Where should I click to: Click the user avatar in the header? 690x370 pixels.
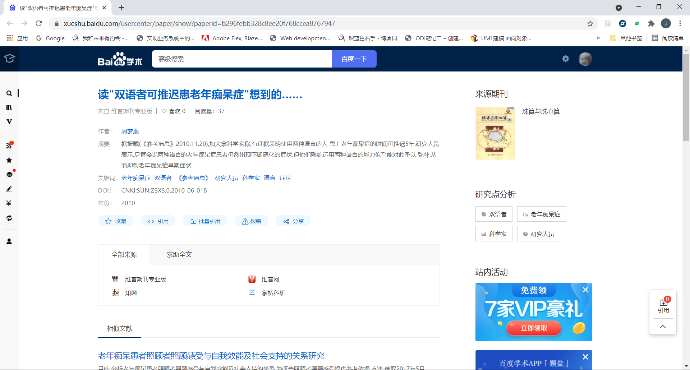(585, 59)
